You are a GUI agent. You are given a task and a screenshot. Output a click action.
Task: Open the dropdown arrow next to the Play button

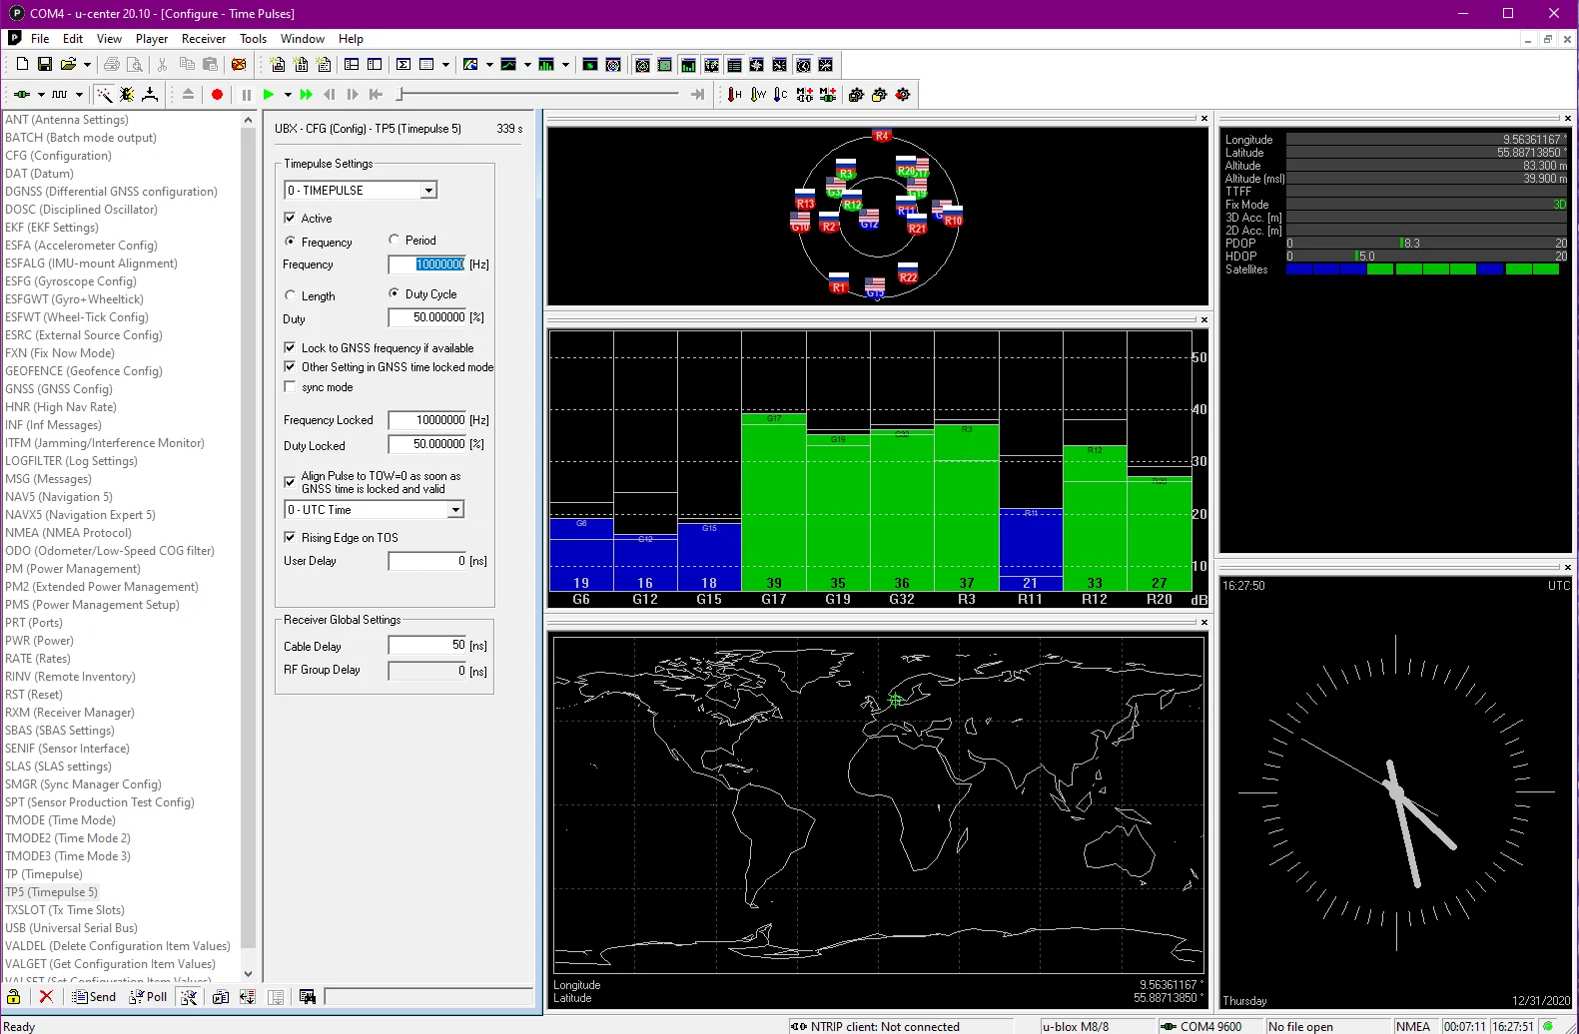288,95
